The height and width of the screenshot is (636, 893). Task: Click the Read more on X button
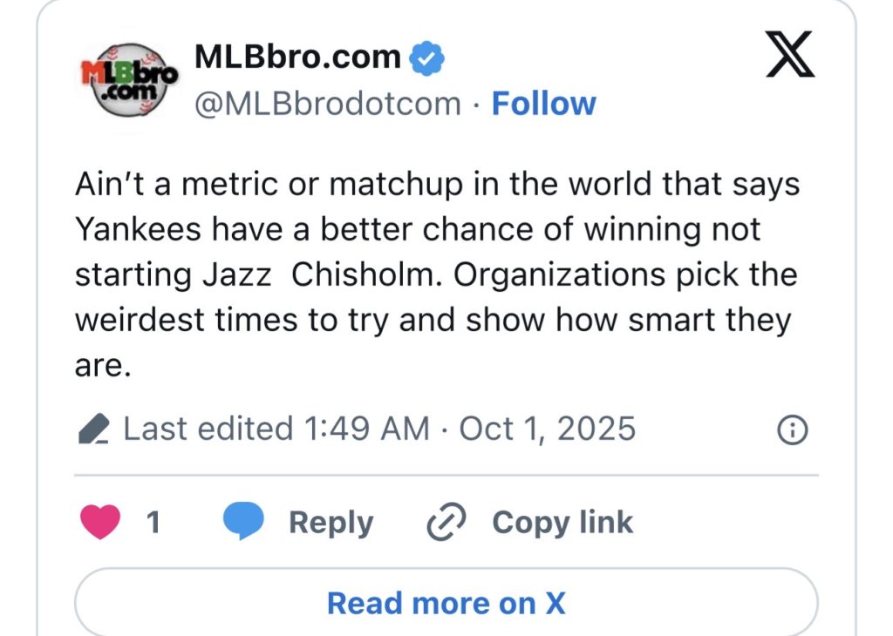(446, 603)
